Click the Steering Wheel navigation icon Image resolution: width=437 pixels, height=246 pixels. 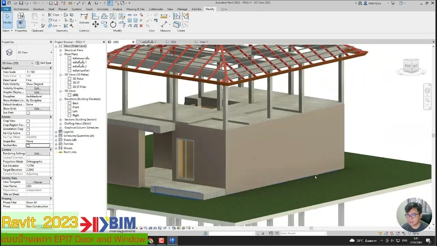click(427, 91)
